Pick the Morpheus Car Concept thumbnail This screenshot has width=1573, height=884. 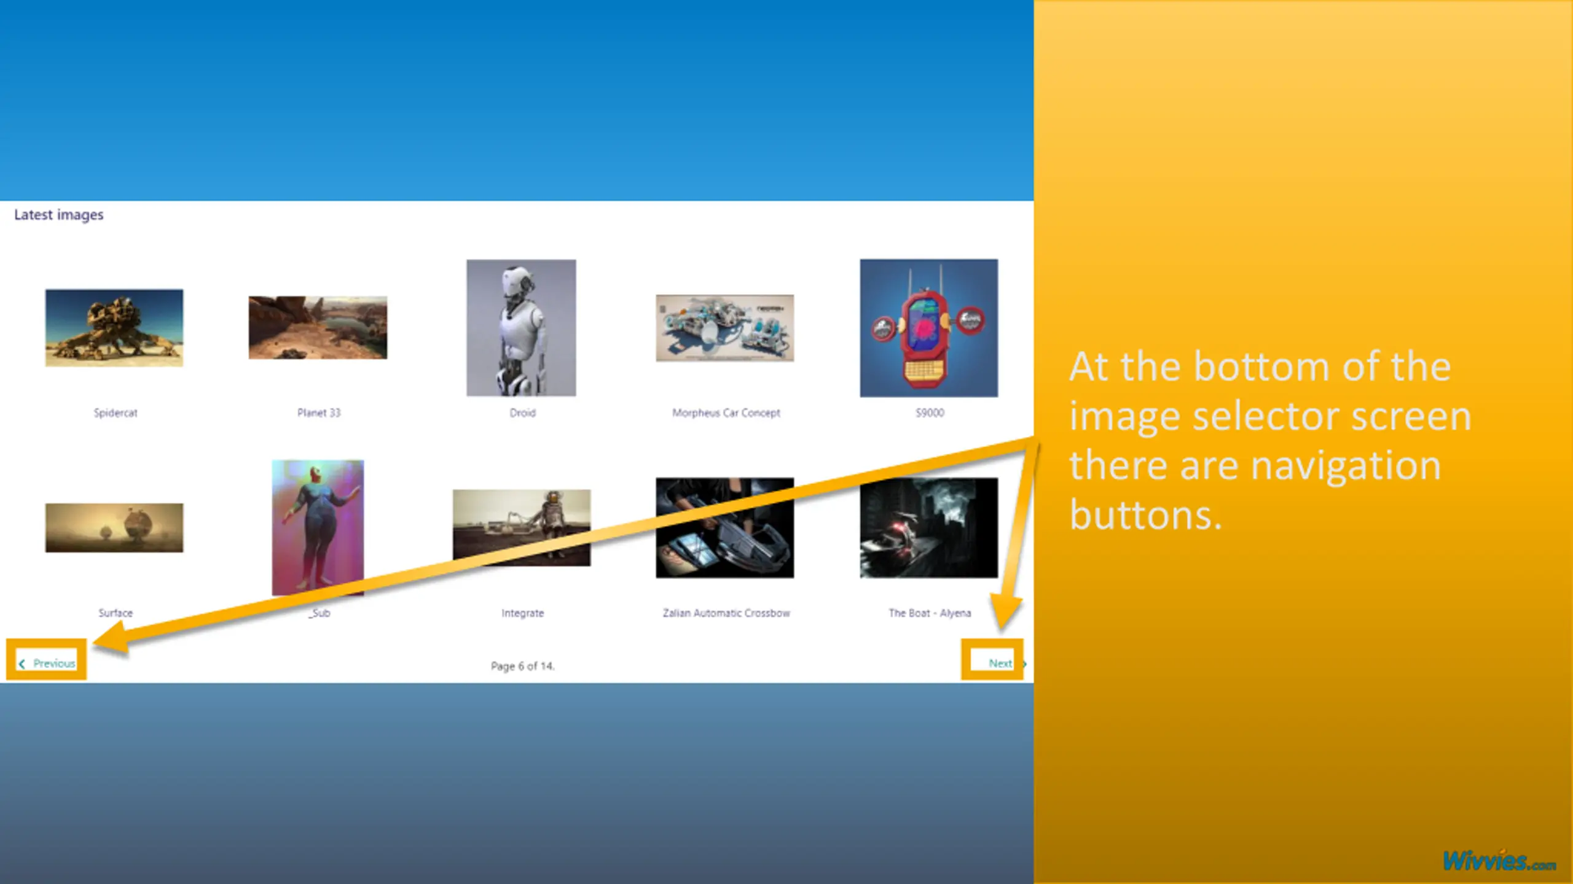coord(724,328)
